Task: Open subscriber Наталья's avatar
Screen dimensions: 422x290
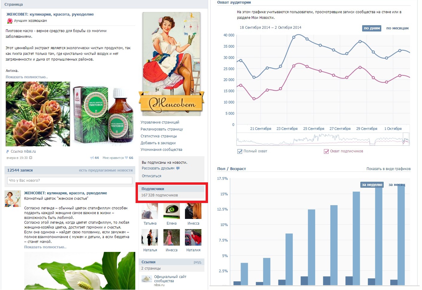Action: coord(150,238)
